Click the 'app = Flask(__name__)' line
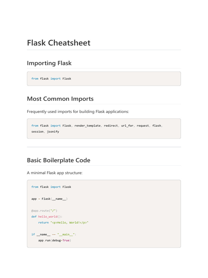The width and height of the screenshot is (208, 278). pos(50,199)
